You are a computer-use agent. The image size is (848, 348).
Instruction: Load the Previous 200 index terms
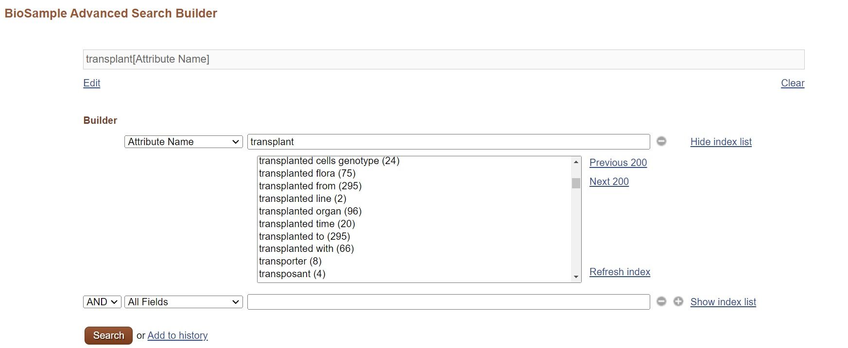[618, 163]
